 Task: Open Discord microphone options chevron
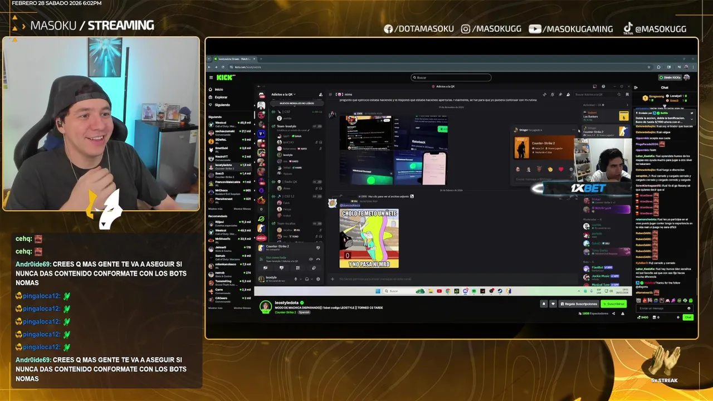(301, 279)
